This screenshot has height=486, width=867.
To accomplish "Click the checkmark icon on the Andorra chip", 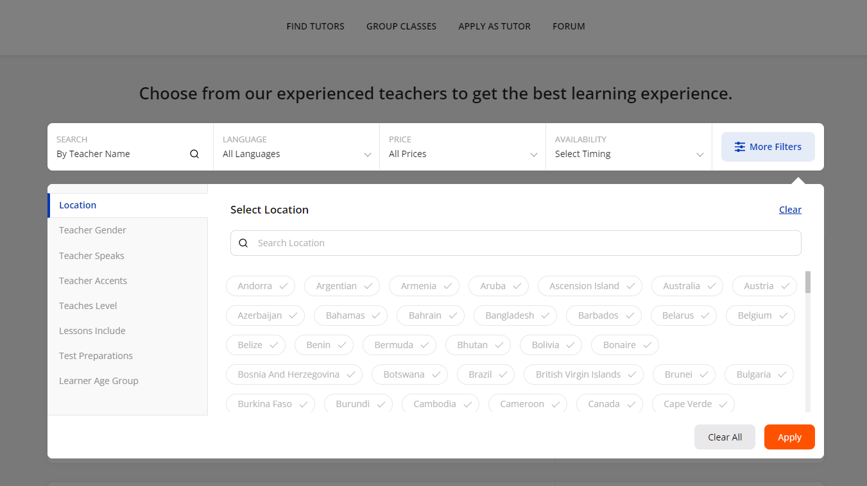I will tap(283, 286).
